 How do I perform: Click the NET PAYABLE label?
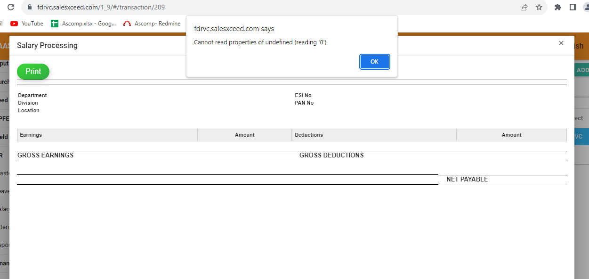(x=467, y=180)
